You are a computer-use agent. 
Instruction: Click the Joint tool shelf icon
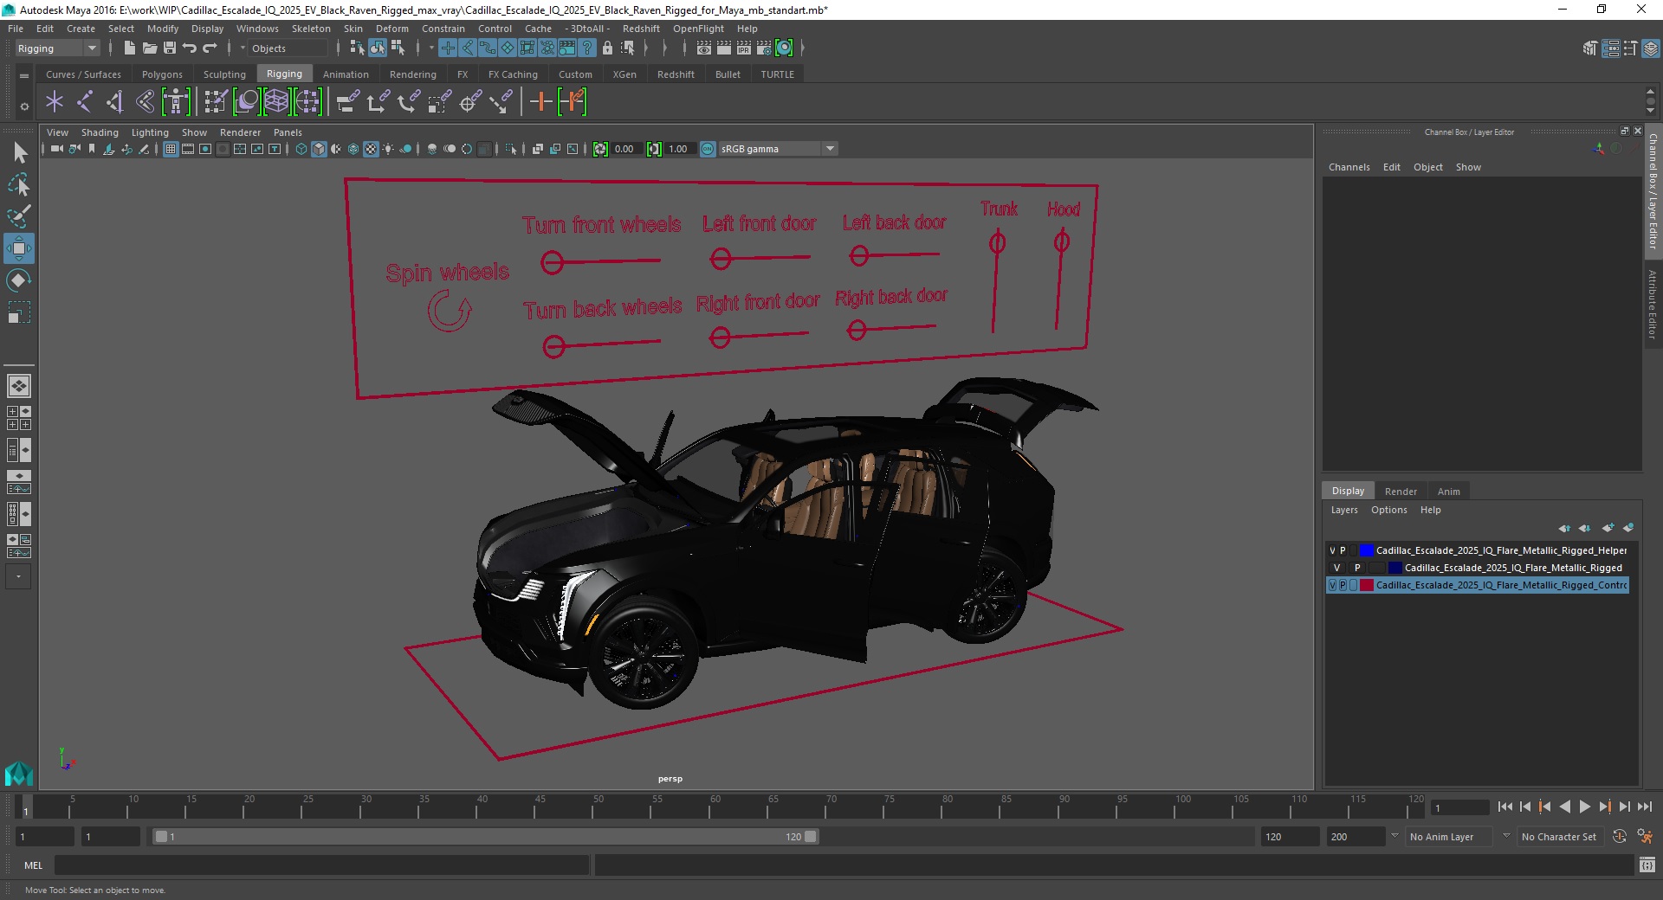tap(85, 102)
